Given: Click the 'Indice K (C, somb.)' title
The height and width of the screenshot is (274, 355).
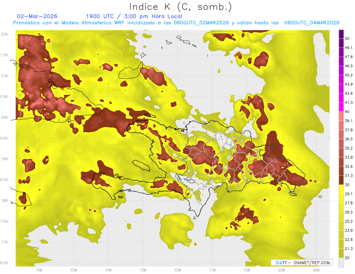Looking at the screenshot, I should pos(180,7).
